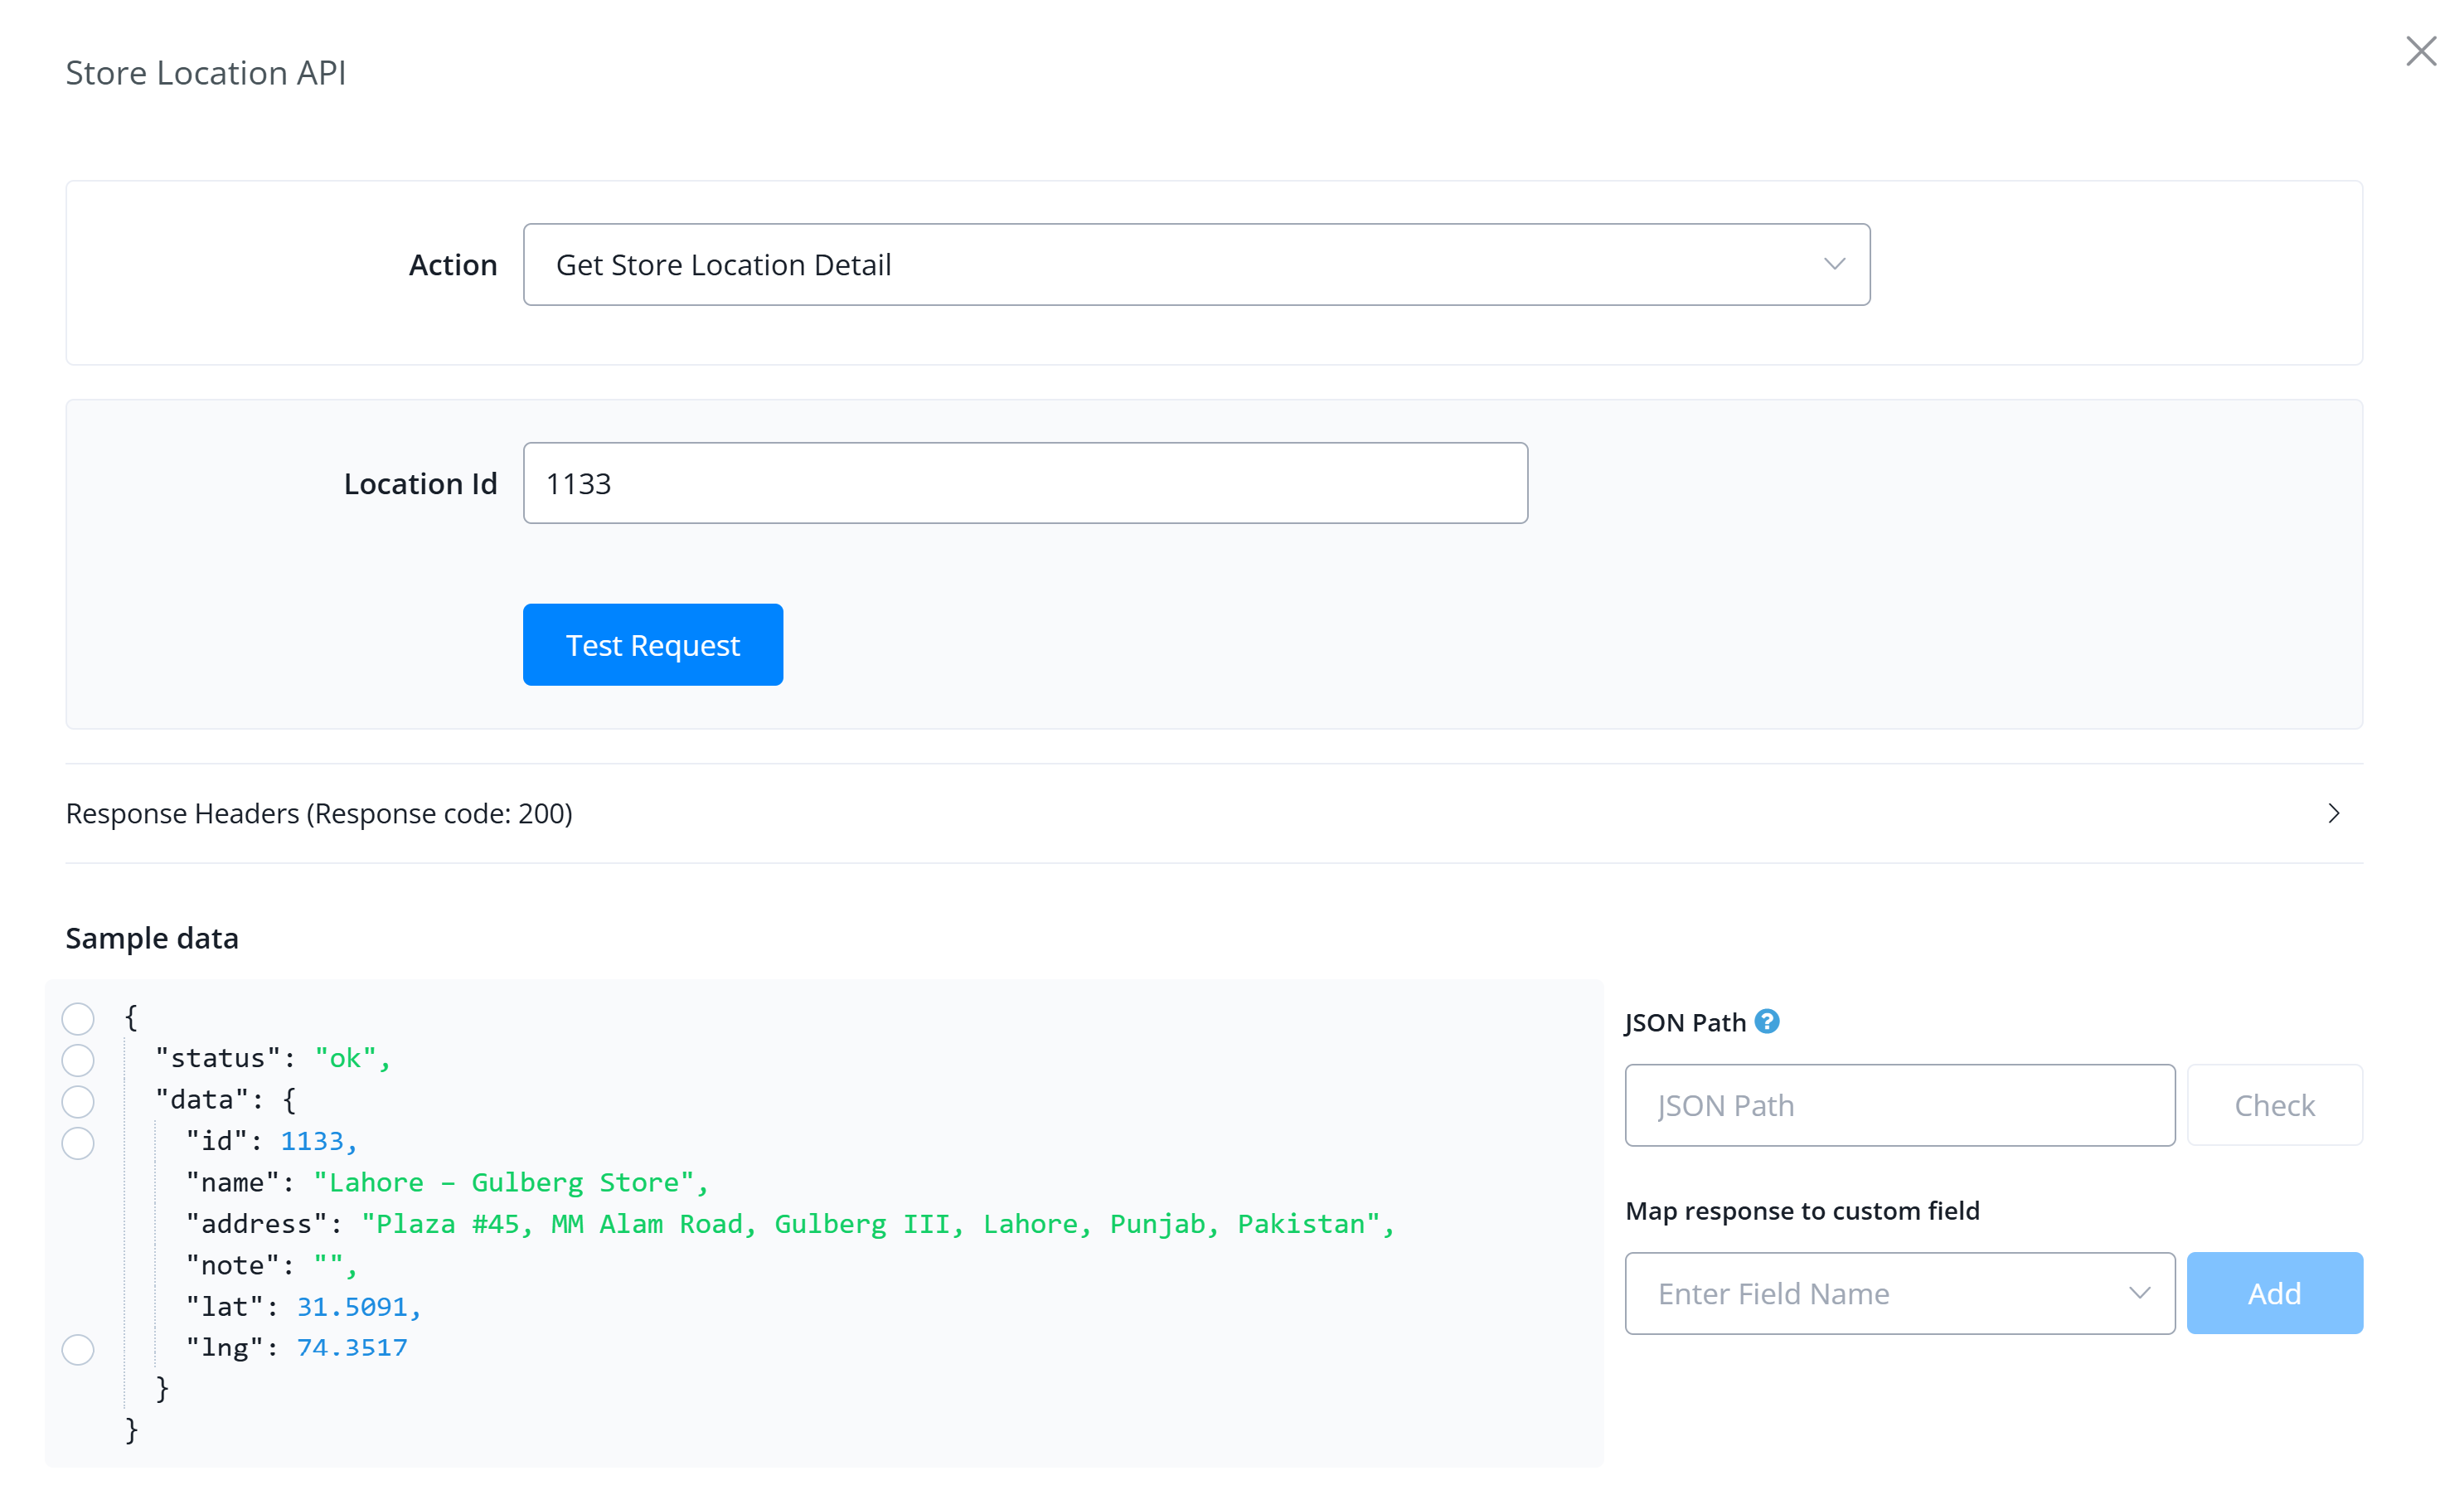Click the Check button
Viewport: 2464px width, 1495px height.
2274,1105
